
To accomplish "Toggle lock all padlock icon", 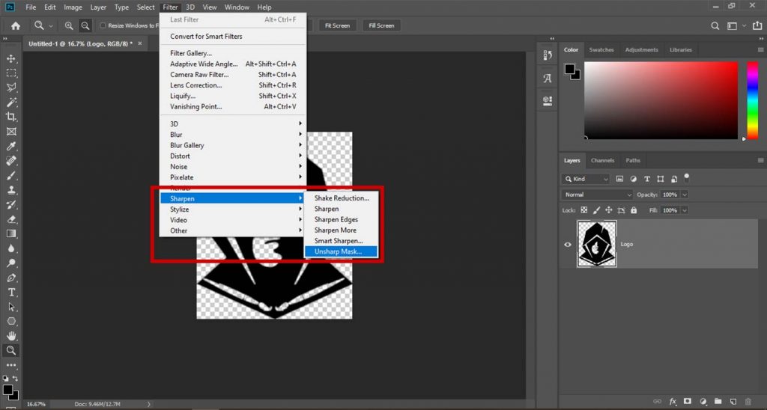I will coord(634,210).
